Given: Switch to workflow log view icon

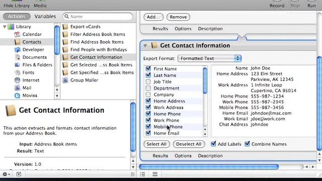Looking at the screenshot, I should [x=155, y=174].
